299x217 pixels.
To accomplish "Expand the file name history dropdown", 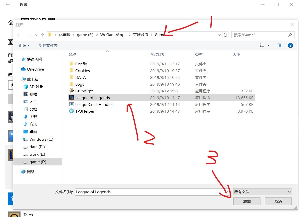I will [x=227, y=192].
